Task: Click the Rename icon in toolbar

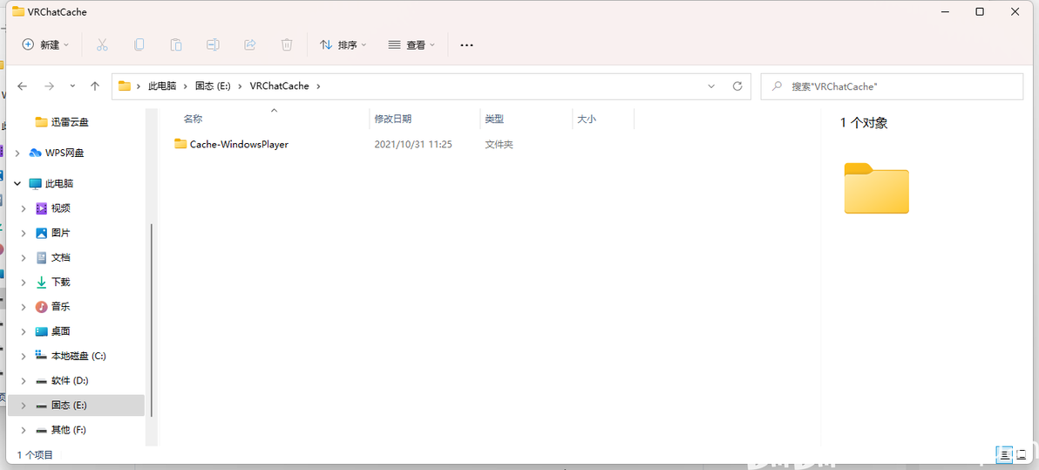Action: point(213,44)
